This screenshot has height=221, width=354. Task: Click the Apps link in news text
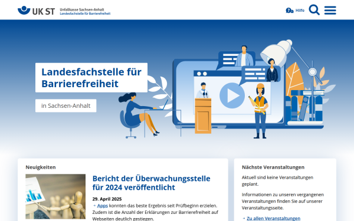click(102, 206)
